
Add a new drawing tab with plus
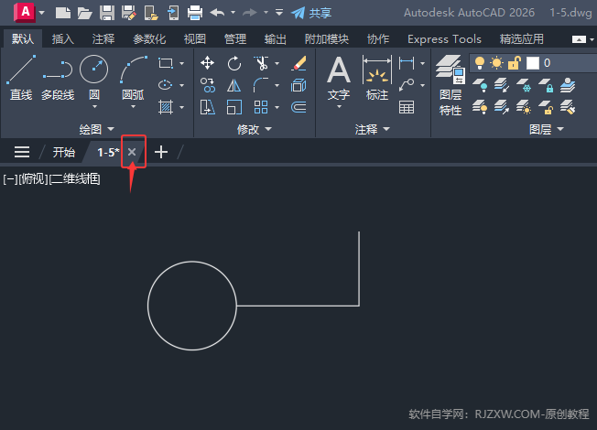pyautogui.click(x=161, y=152)
